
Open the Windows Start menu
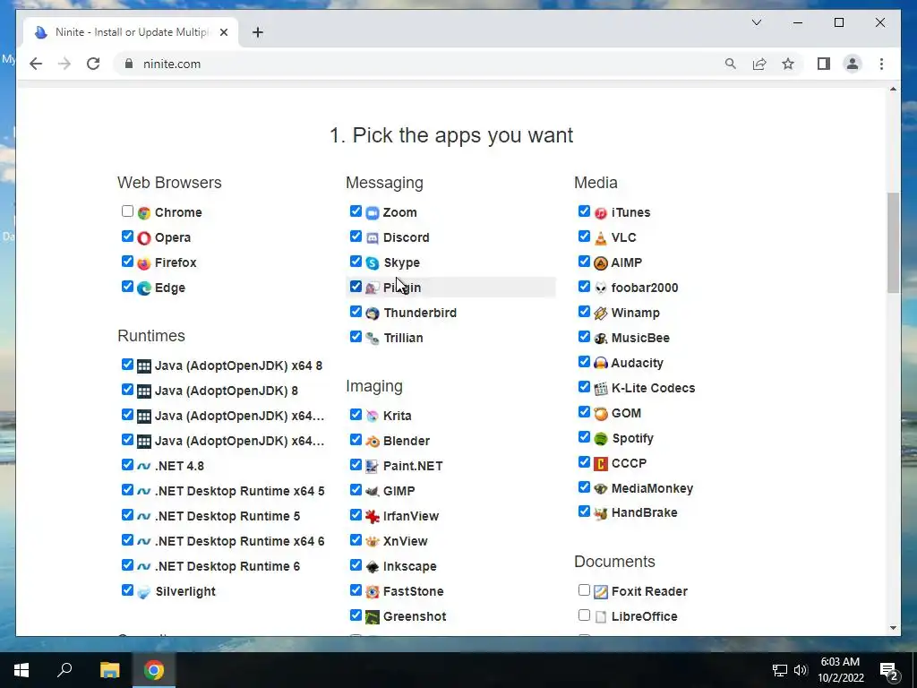click(21, 670)
